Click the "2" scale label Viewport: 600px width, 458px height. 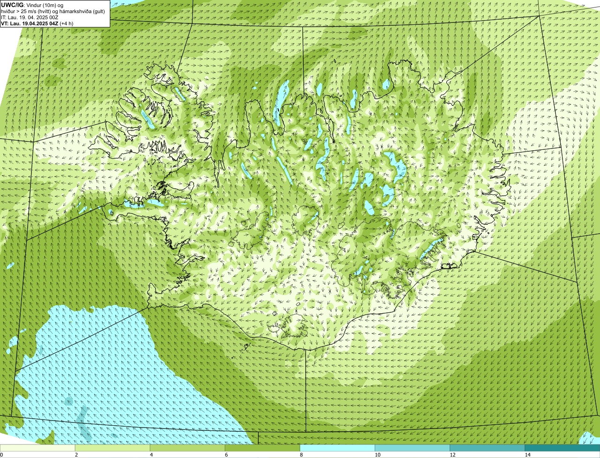coord(76,455)
